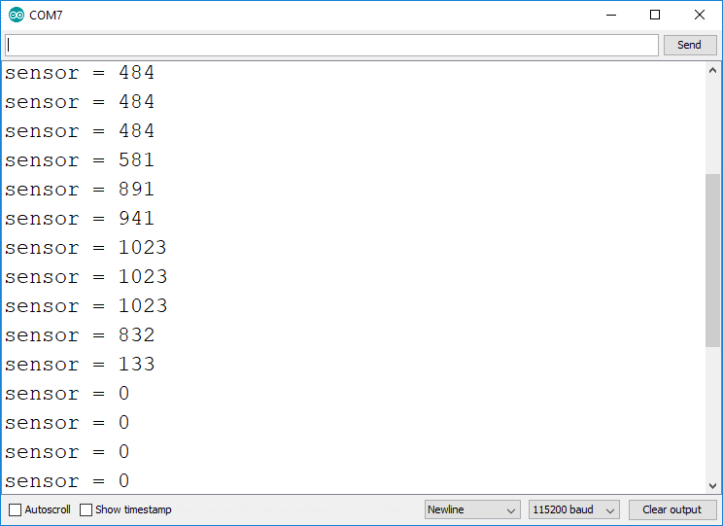Click the vertical scrollbar thumb

tap(712, 259)
